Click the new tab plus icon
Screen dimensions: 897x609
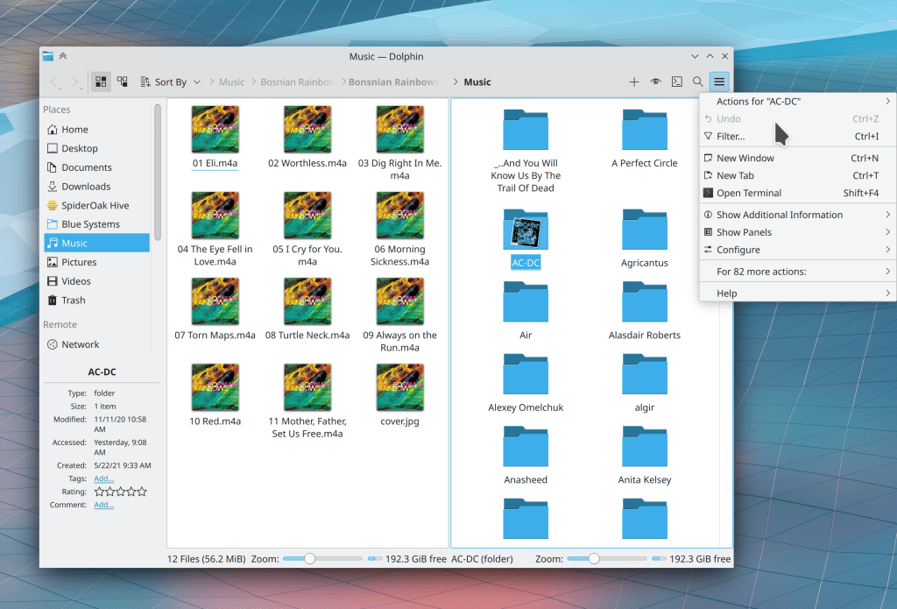(634, 81)
